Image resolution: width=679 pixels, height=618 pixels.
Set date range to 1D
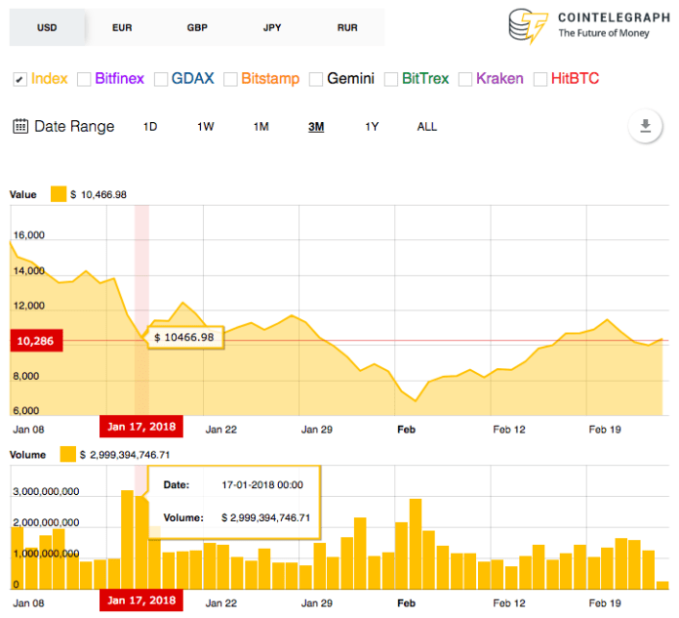pyautogui.click(x=150, y=127)
